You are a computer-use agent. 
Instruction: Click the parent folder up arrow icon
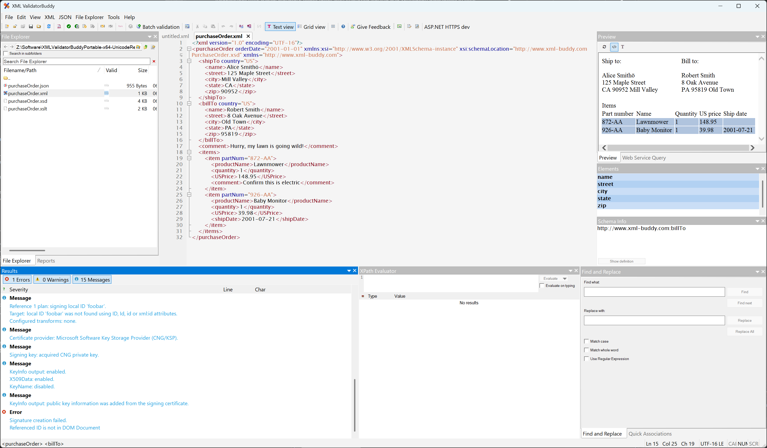[145, 47]
